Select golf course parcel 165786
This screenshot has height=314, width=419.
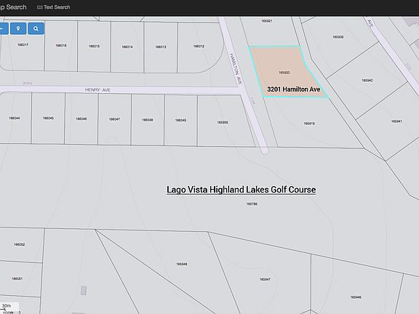(x=252, y=204)
